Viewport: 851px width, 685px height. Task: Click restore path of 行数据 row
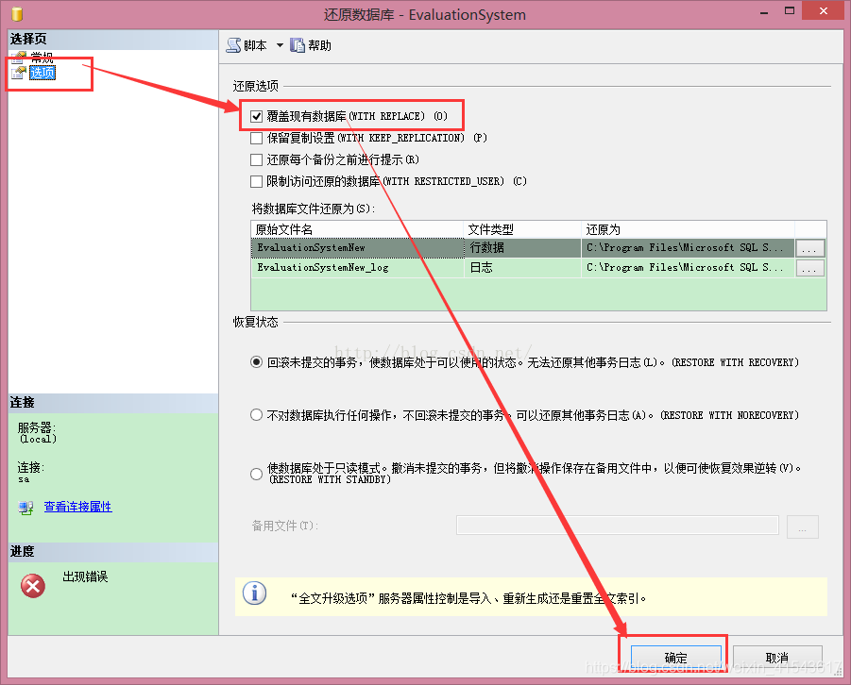(x=688, y=248)
